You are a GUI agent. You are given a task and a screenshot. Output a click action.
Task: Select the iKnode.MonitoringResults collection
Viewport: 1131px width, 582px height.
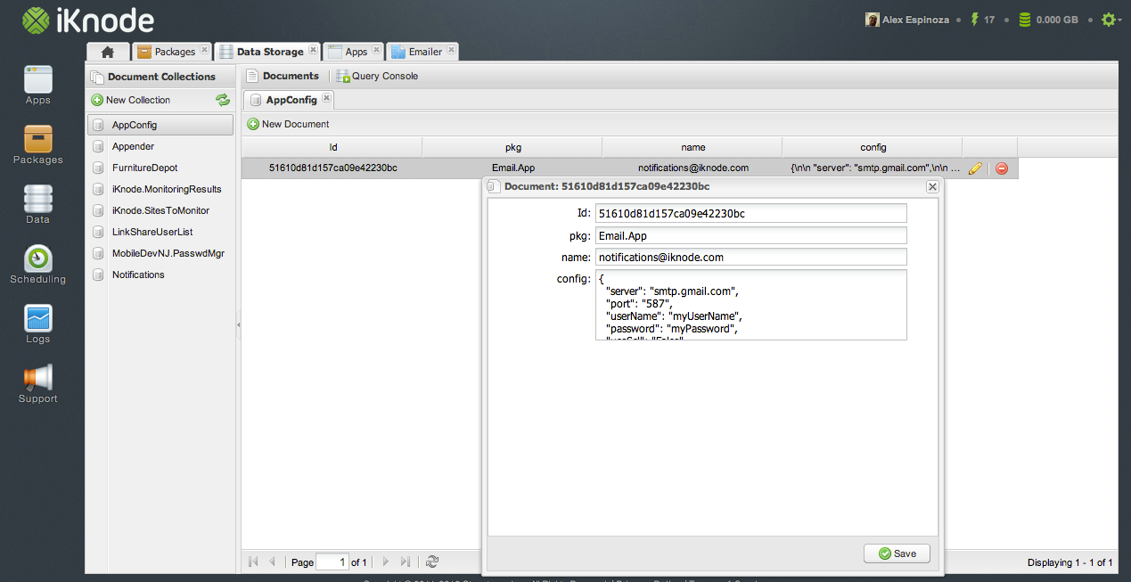point(160,189)
